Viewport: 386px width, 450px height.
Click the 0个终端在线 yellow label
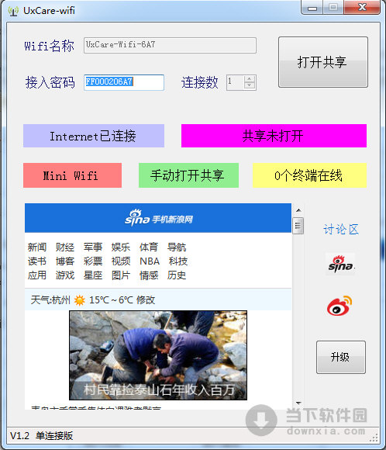pos(309,175)
